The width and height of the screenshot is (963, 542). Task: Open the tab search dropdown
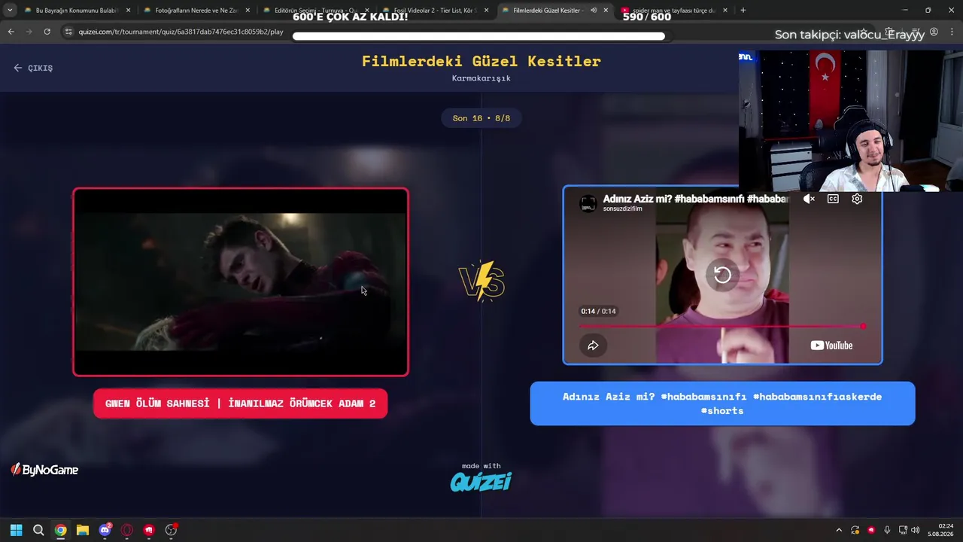pyautogui.click(x=10, y=11)
